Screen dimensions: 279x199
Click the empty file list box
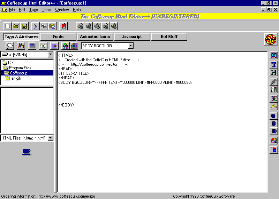(x=27, y=110)
